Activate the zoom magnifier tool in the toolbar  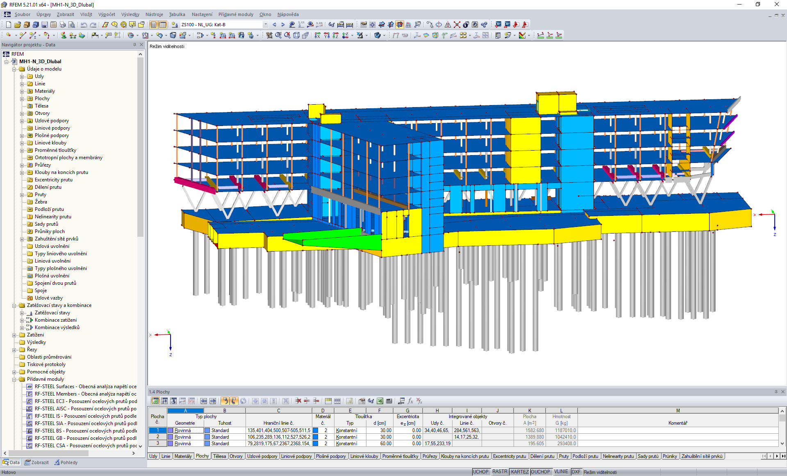278,35
